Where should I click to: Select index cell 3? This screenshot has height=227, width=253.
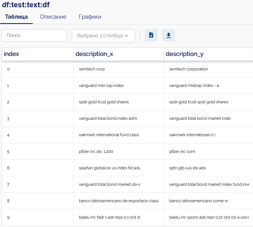[38, 119]
